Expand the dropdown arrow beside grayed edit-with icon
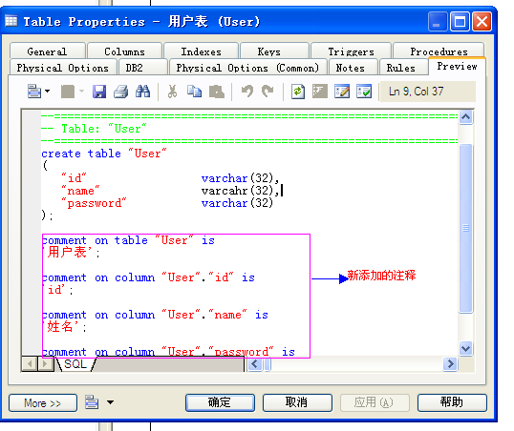 pos(81,92)
